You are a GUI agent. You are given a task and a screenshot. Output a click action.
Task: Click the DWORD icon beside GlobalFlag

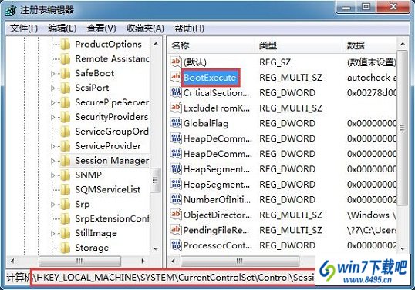176,123
